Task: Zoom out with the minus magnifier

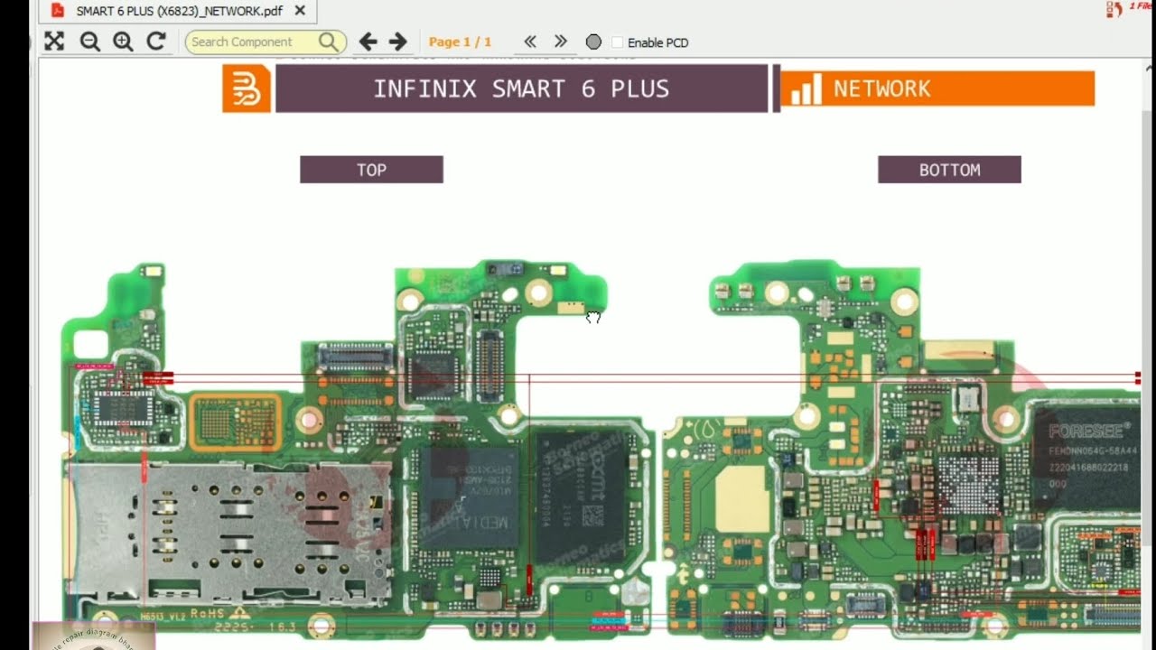Action: pos(89,42)
